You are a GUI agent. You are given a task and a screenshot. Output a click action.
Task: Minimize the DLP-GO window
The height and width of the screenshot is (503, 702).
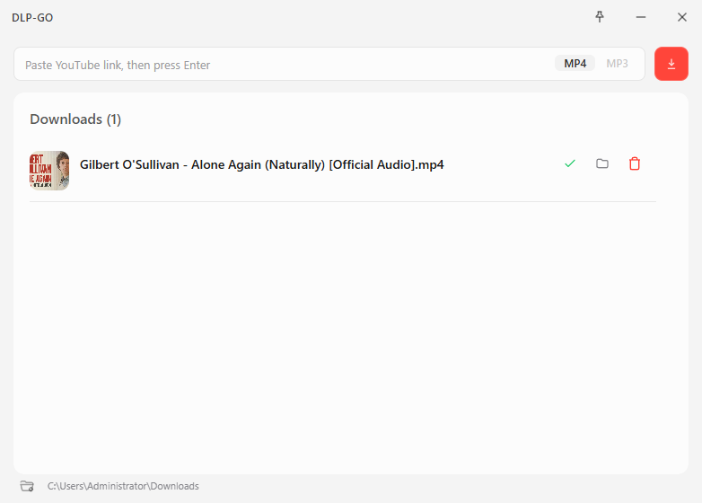[x=641, y=17]
